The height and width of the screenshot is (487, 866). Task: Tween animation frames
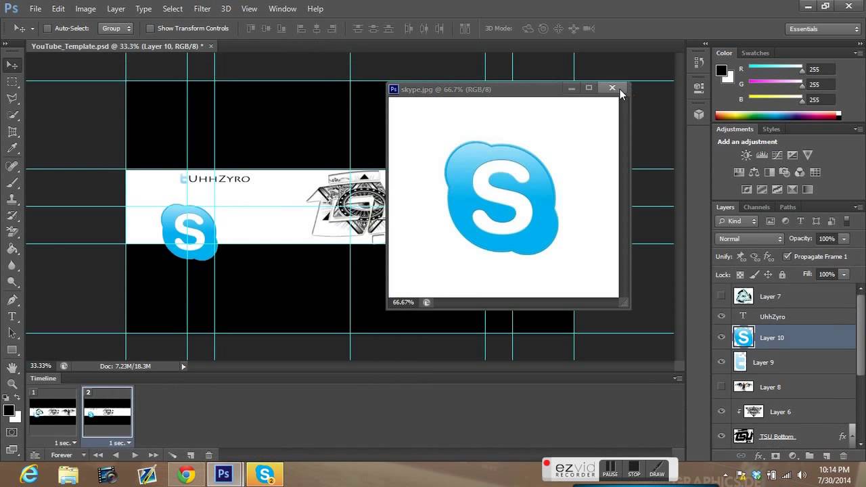click(x=172, y=455)
